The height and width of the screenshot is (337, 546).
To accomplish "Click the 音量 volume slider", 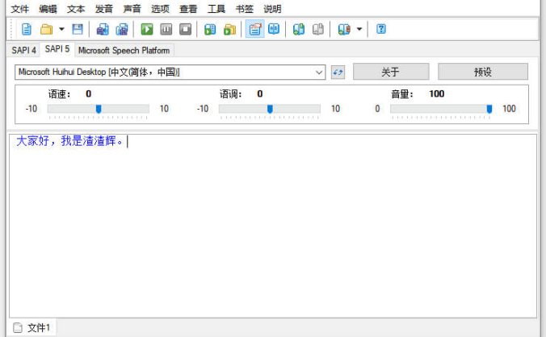I will [x=441, y=109].
